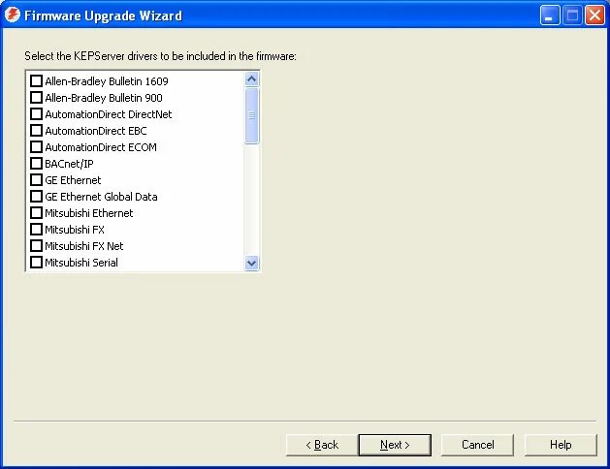Tick the AutomationDirect EBC checkbox

point(36,130)
